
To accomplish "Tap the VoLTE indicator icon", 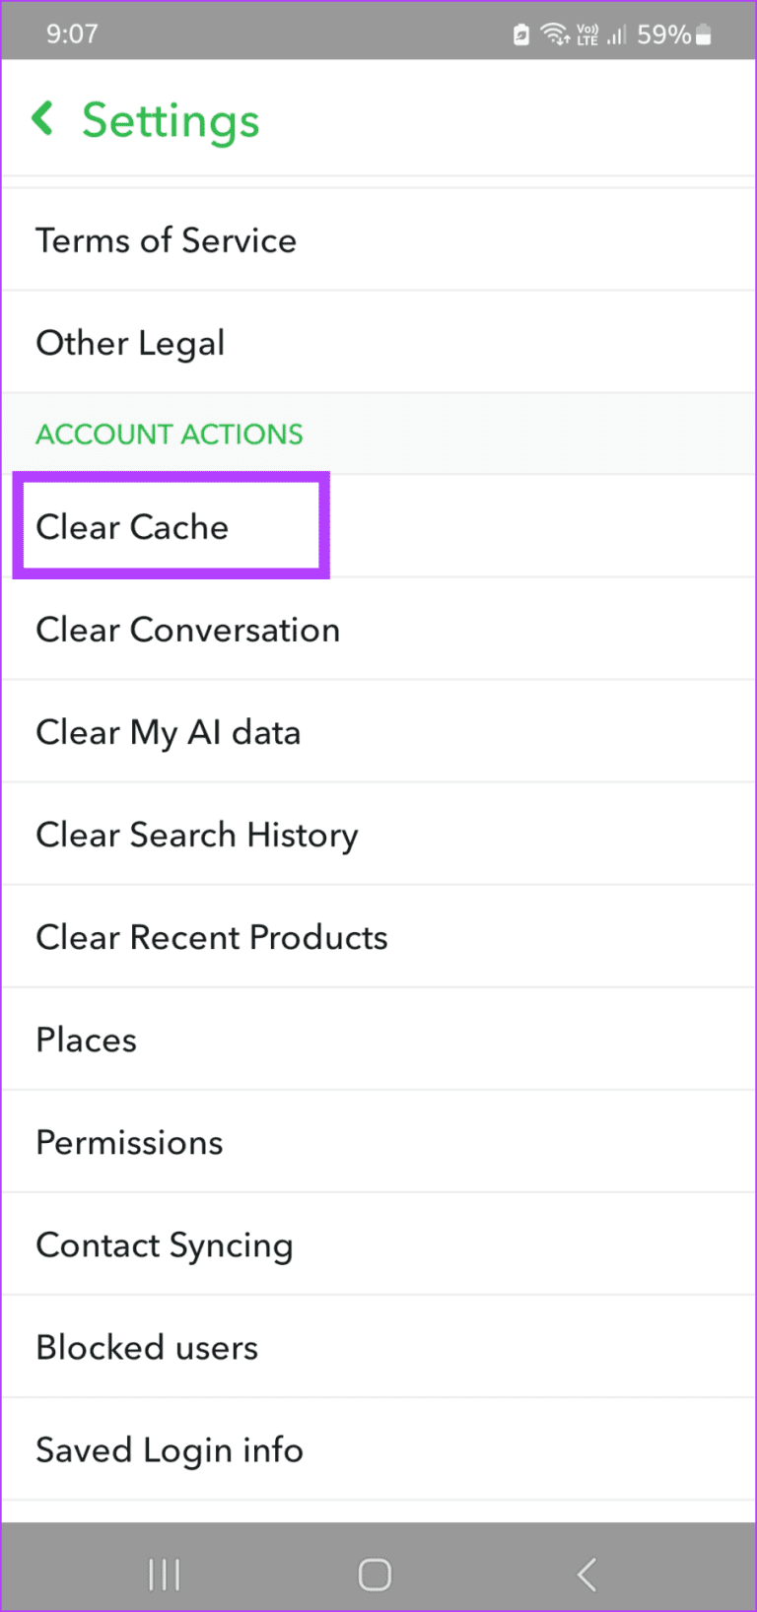I will 588,34.
